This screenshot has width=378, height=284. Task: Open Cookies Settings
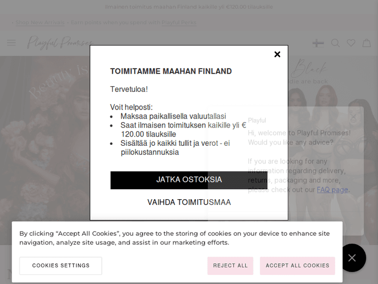[60, 266]
